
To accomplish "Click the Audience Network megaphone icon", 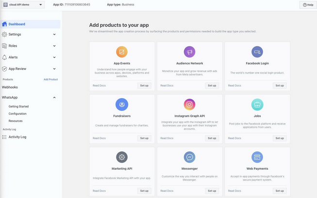I will point(189,52).
